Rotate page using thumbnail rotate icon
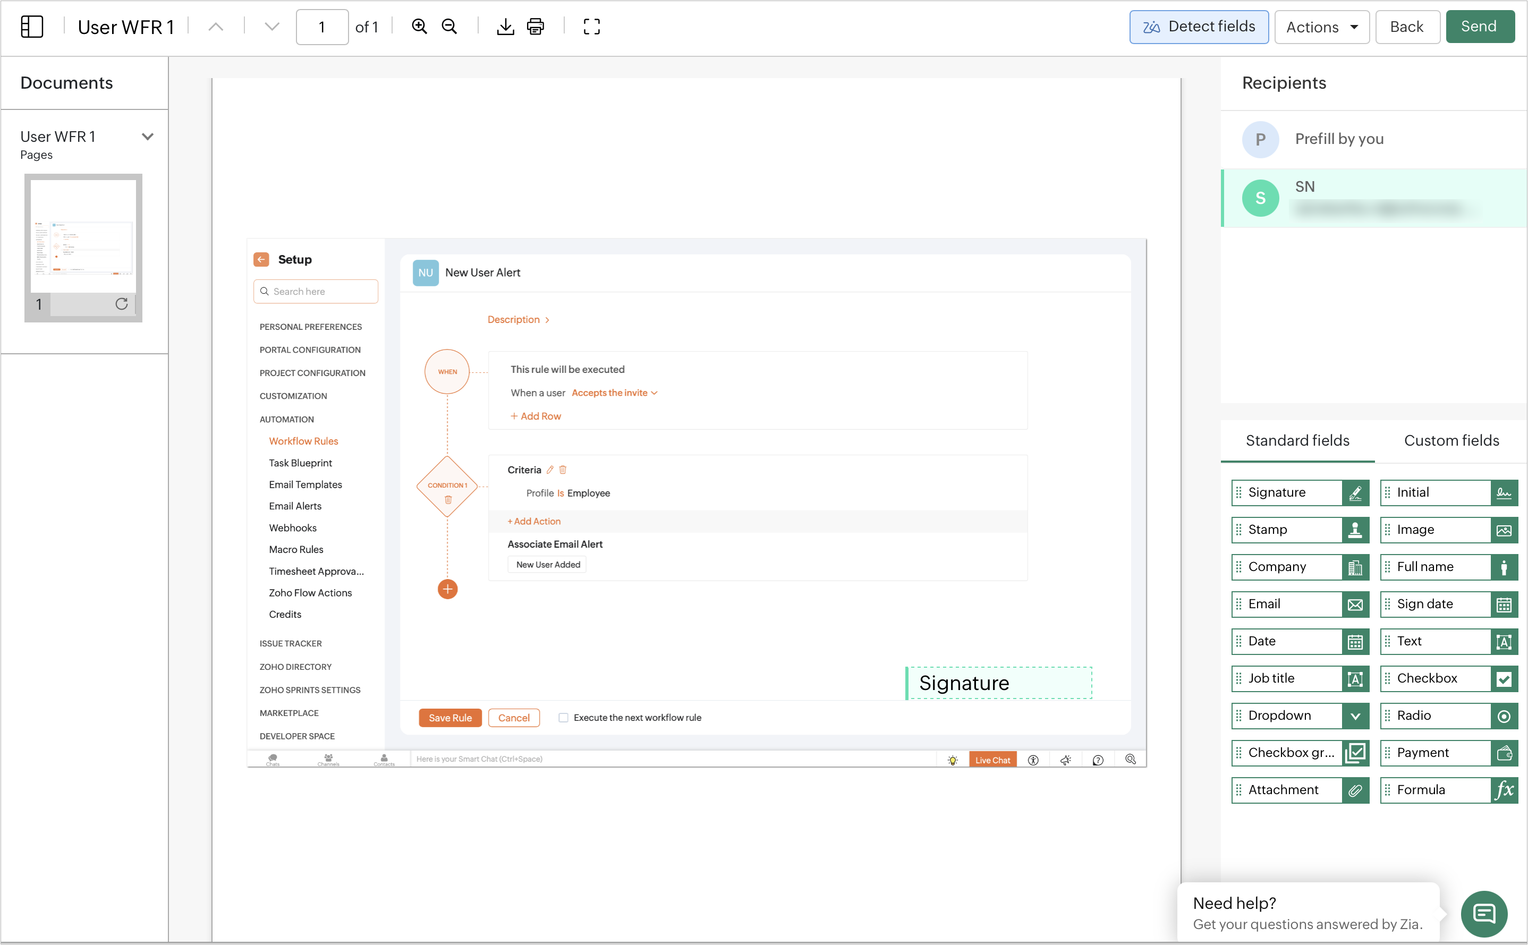The image size is (1528, 945). pyautogui.click(x=121, y=304)
